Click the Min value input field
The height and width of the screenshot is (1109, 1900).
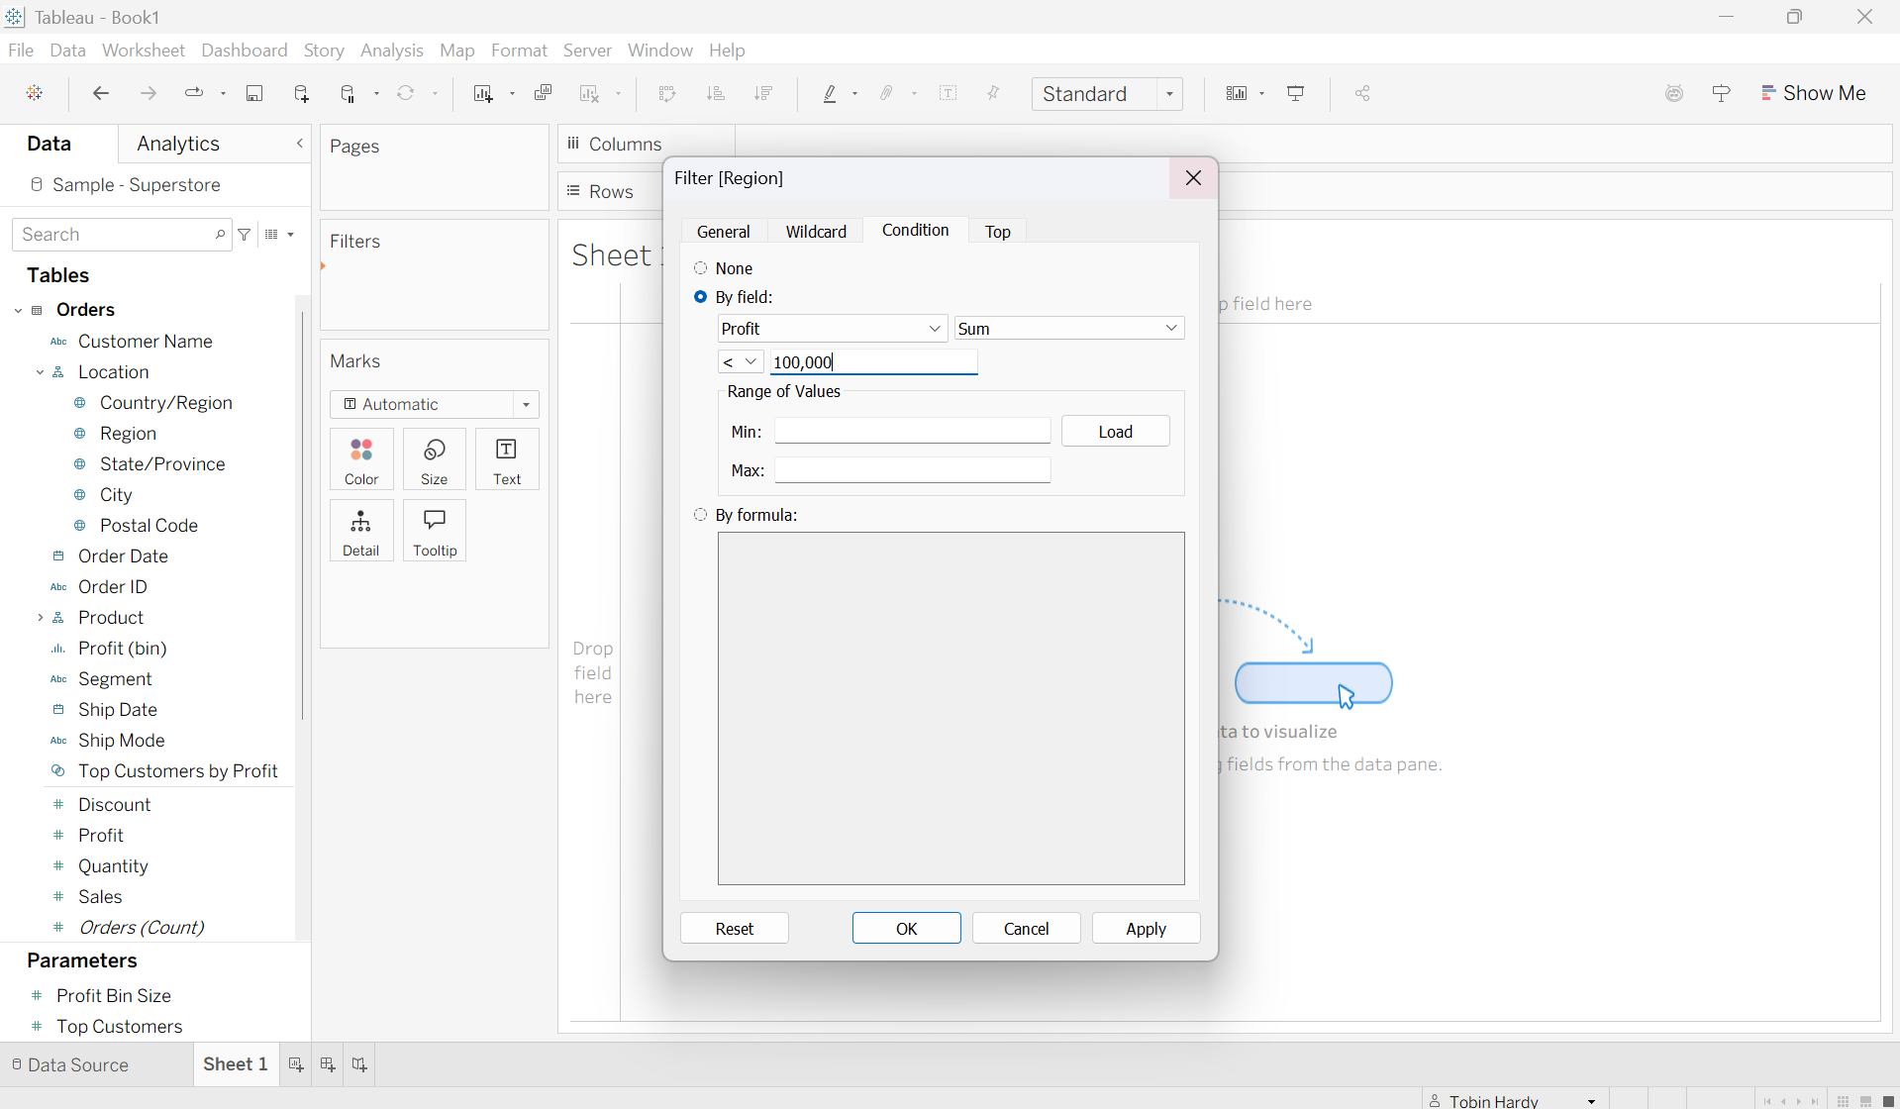pos(911,432)
